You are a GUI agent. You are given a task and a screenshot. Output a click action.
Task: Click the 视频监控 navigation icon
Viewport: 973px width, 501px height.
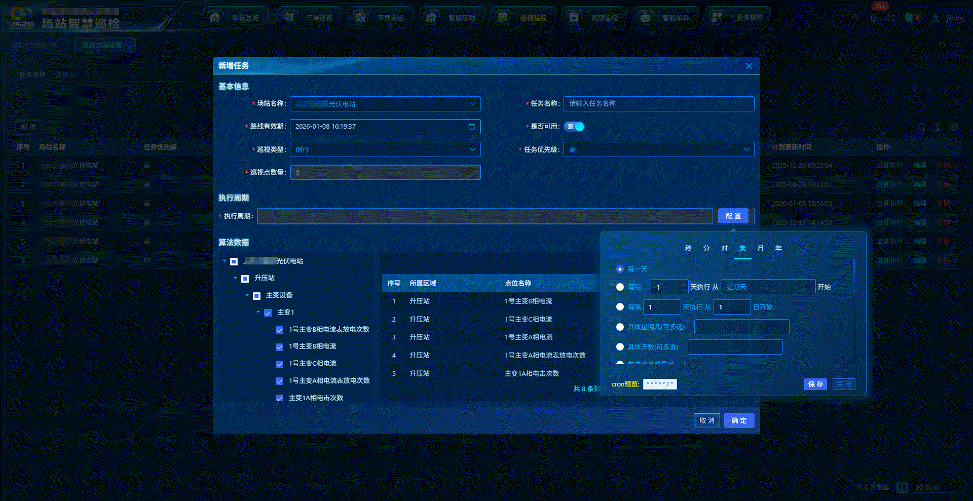pyautogui.click(x=574, y=18)
